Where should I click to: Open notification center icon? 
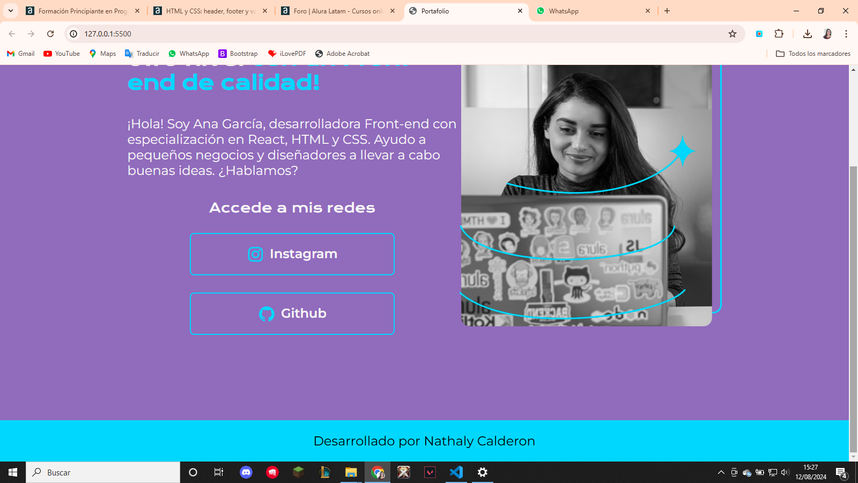[x=841, y=473]
